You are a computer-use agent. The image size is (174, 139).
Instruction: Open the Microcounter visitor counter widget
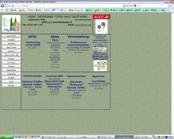tap(100, 50)
